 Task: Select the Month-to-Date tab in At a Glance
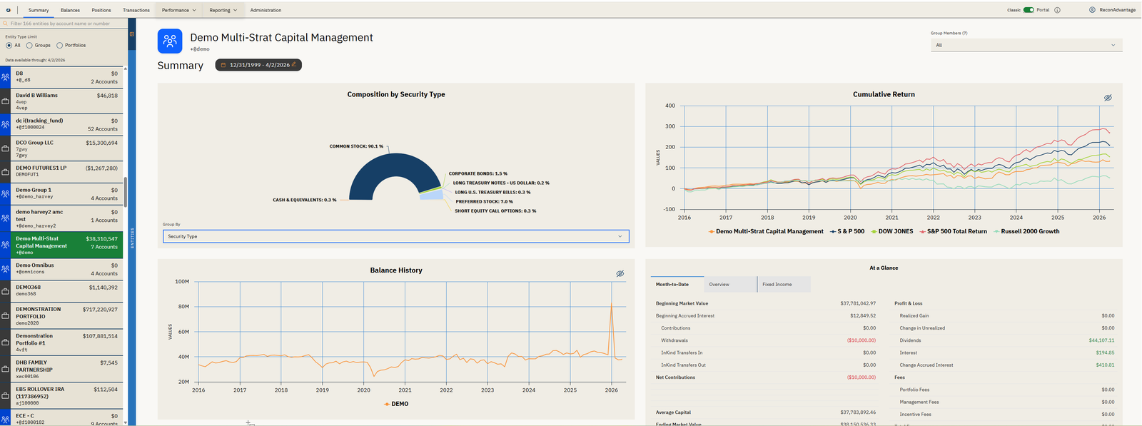click(x=677, y=284)
